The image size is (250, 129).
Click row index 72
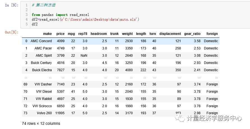click(x=25, y=106)
